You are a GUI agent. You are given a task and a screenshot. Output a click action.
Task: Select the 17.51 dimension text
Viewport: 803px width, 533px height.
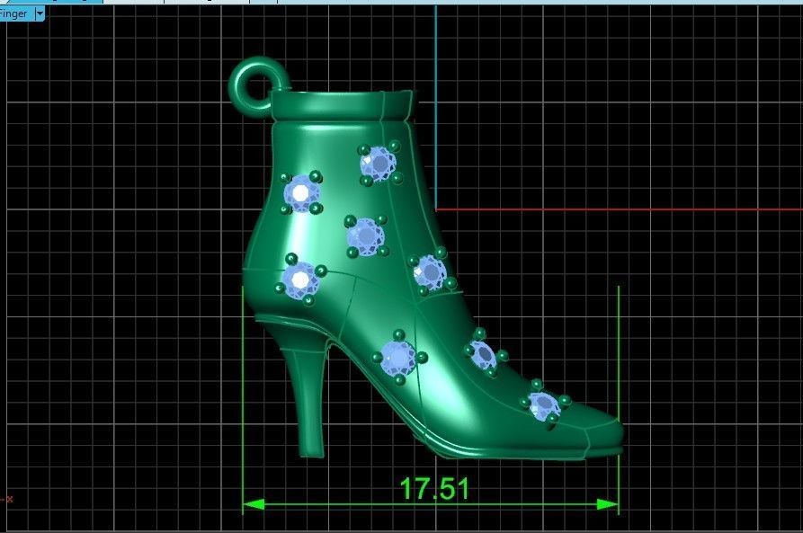tap(434, 488)
